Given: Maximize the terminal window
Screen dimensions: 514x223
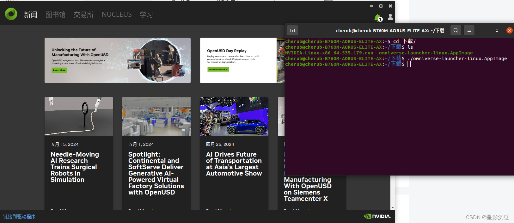Looking at the screenshot, I should tap(497, 30).
